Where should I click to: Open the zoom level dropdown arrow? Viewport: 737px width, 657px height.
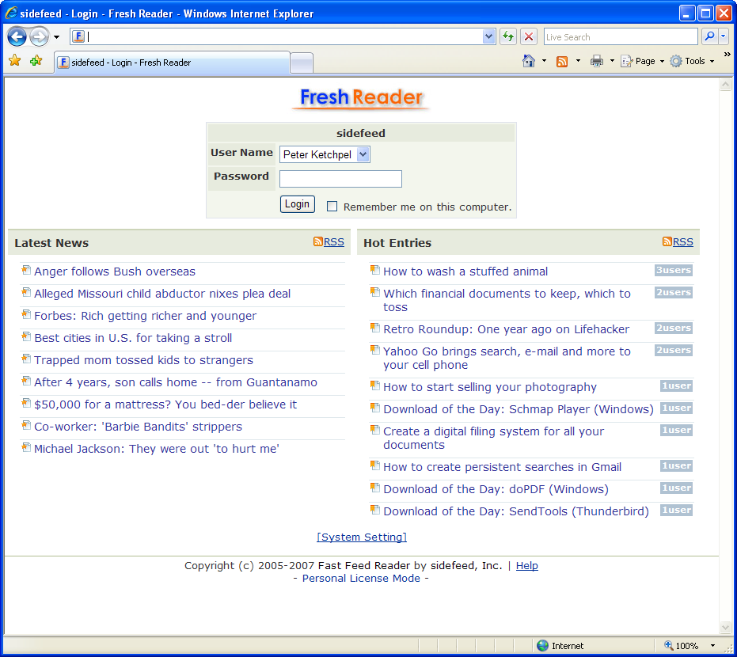712,646
